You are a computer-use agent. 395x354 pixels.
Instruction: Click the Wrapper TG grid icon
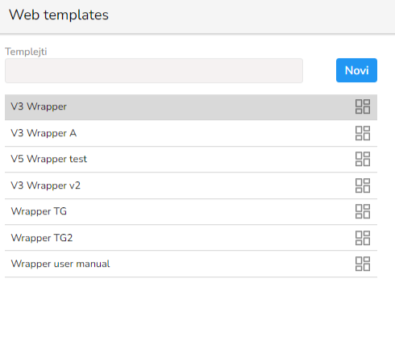pos(363,211)
